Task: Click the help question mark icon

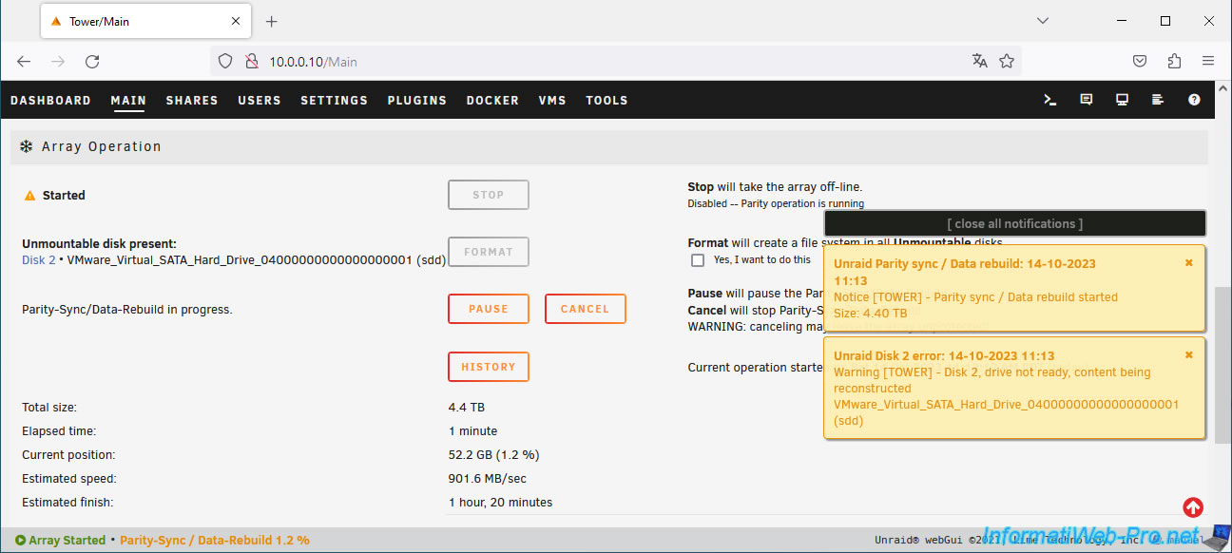Action: 1194,100
